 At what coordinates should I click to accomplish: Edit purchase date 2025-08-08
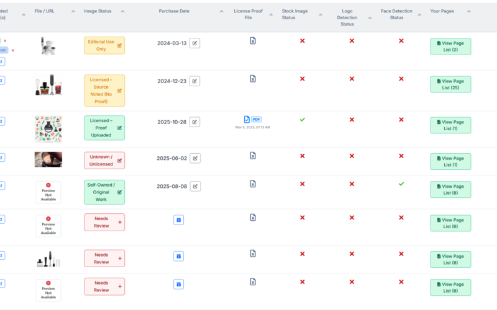pyautogui.click(x=195, y=187)
